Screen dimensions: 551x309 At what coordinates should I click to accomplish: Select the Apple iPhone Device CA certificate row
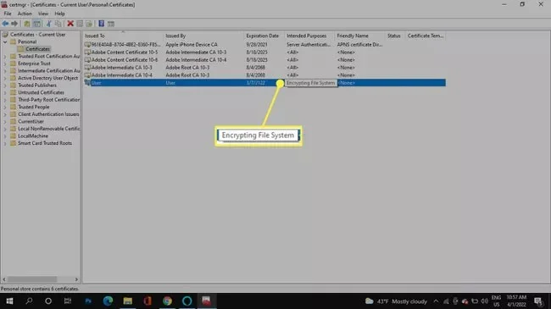[x=264, y=45]
